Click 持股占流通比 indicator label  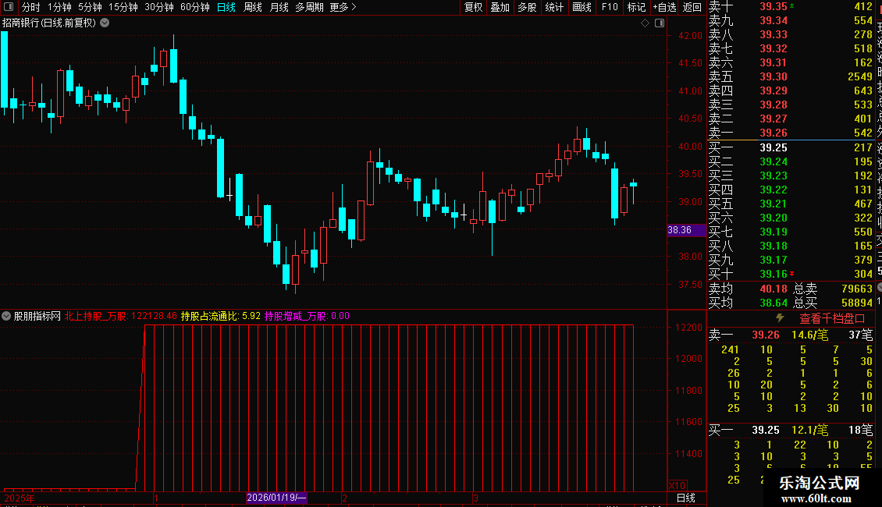click(x=210, y=316)
